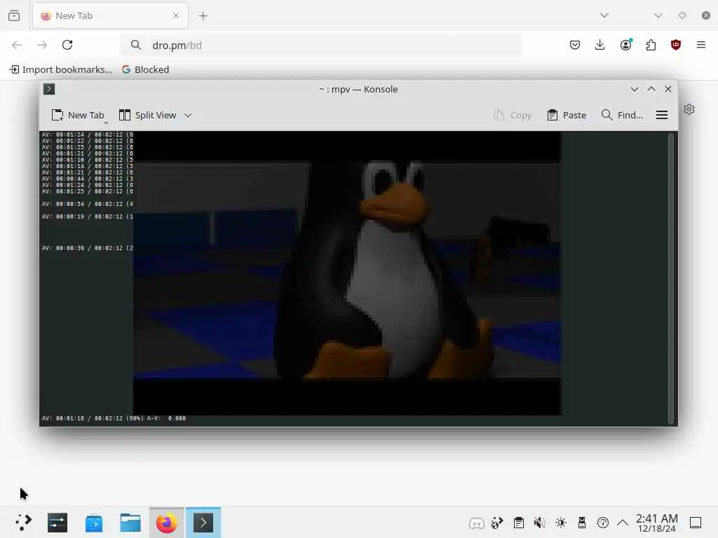This screenshot has height=538, width=718.
Task: Close the New Tab browser tab
Action: pyautogui.click(x=176, y=15)
